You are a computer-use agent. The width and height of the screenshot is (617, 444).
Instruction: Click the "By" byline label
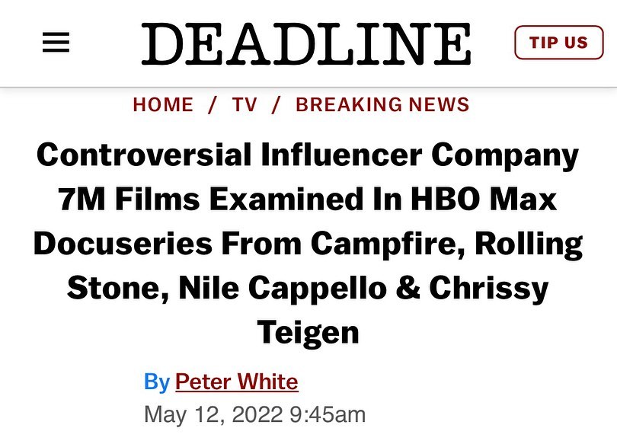click(x=156, y=381)
